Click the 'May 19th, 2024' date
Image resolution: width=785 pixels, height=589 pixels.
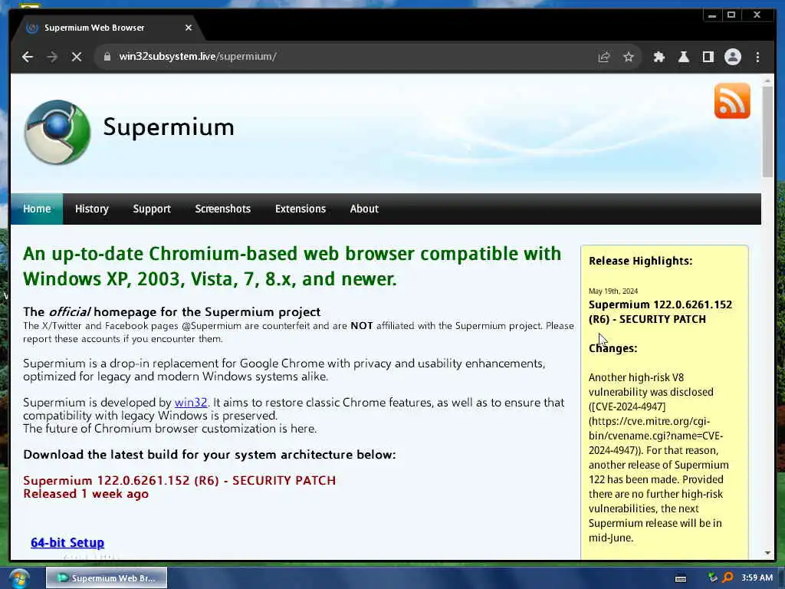pyautogui.click(x=613, y=291)
